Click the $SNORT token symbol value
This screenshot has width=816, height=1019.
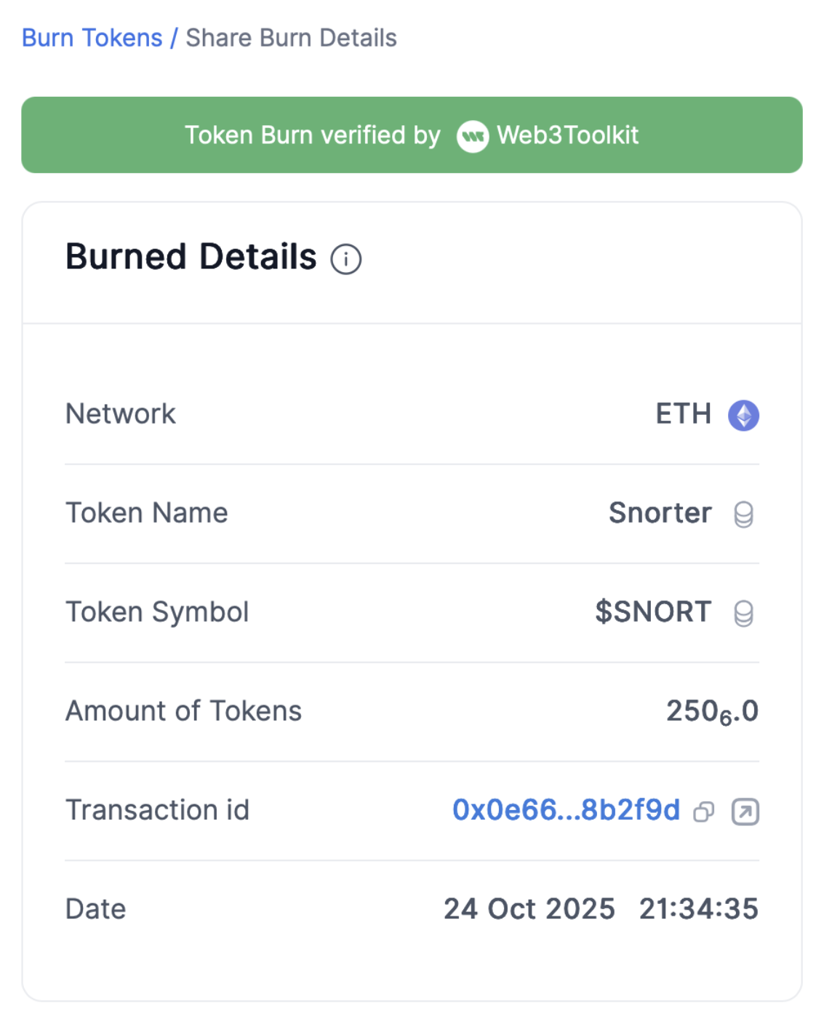pos(652,612)
